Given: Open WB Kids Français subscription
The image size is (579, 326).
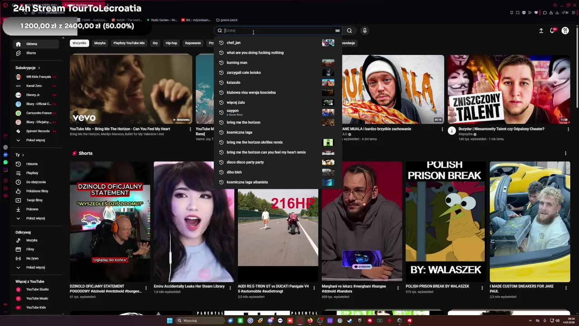Looking at the screenshot, I should [36, 77].
